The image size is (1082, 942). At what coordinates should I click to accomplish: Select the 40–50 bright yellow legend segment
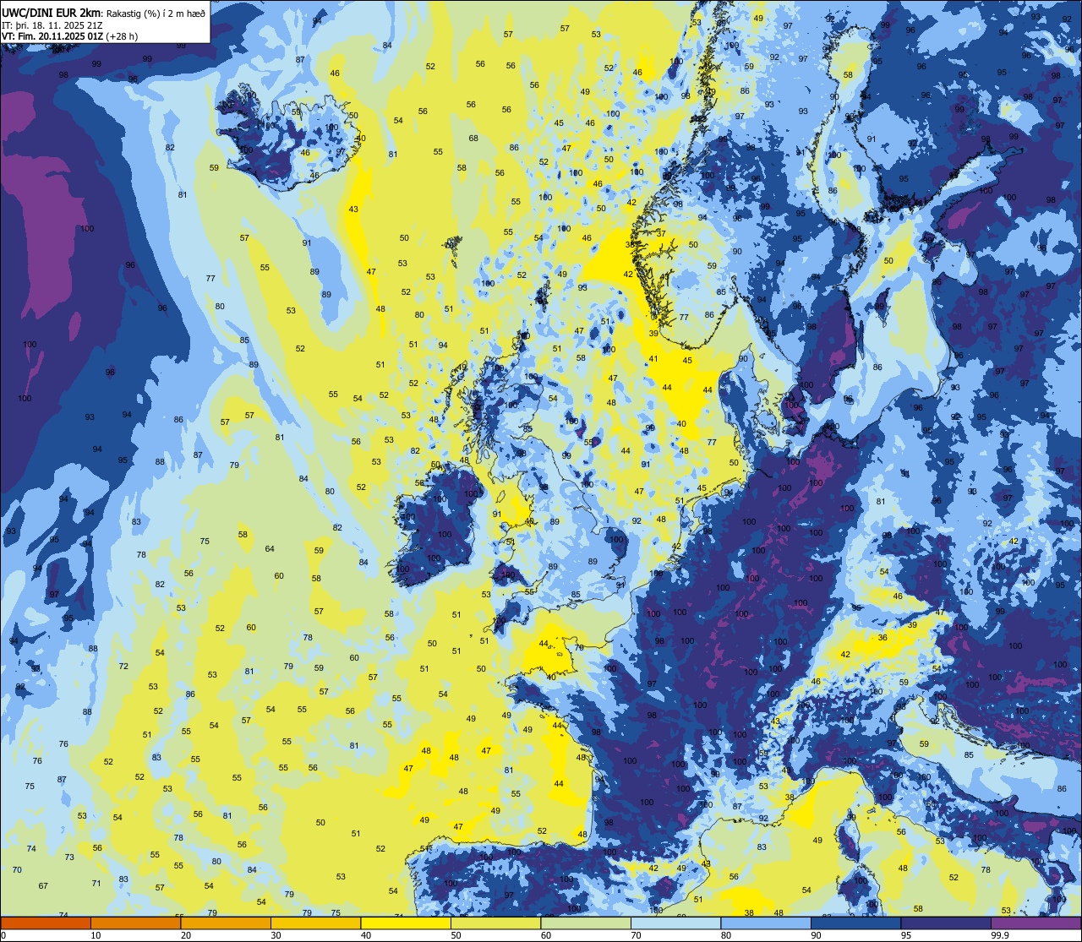(x=406, y=923)
